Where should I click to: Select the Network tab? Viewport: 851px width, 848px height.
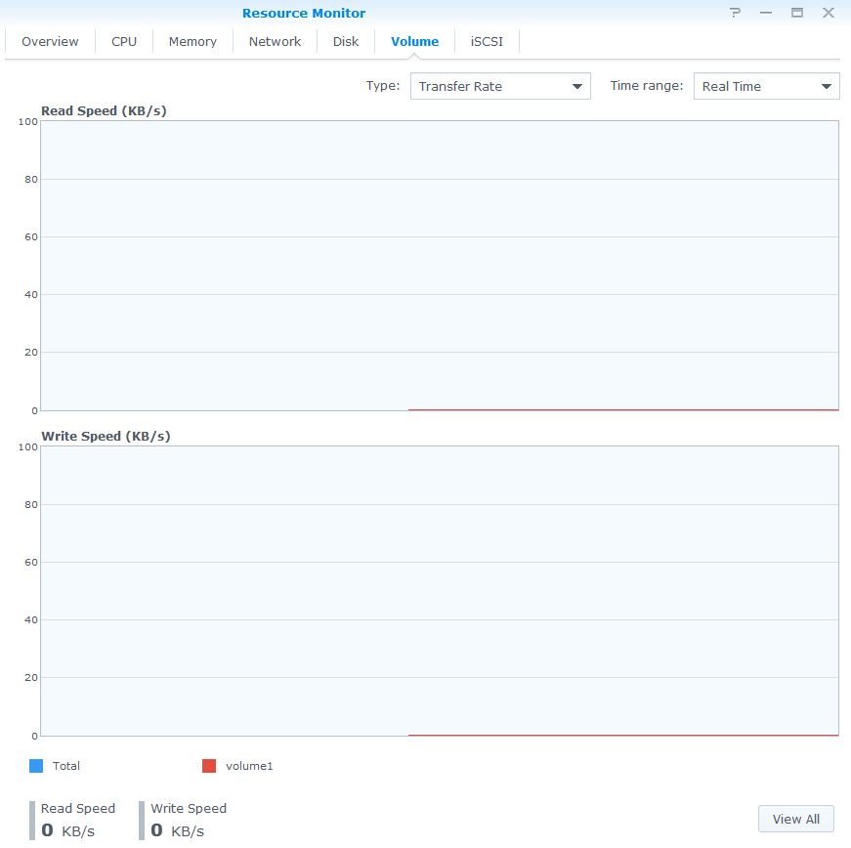(275, 41)
